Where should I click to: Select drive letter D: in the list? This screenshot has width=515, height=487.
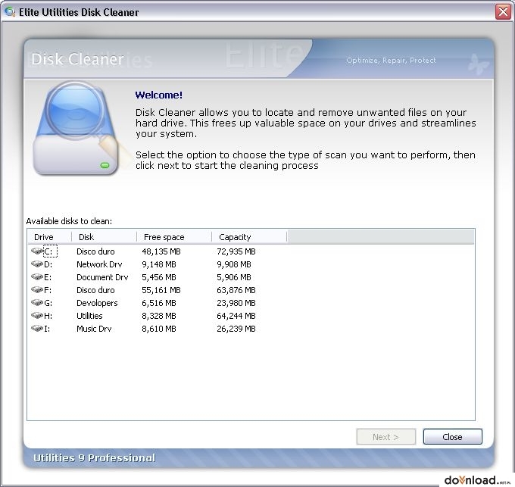tap(48, 264)
